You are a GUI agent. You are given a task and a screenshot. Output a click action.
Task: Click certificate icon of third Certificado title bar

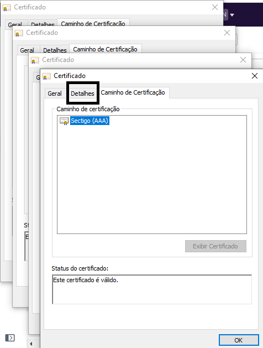(x=35, y=61)
